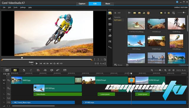Jump to the start of project
Viewport: 189px width, 108px height.
click(x=41, y=63)
